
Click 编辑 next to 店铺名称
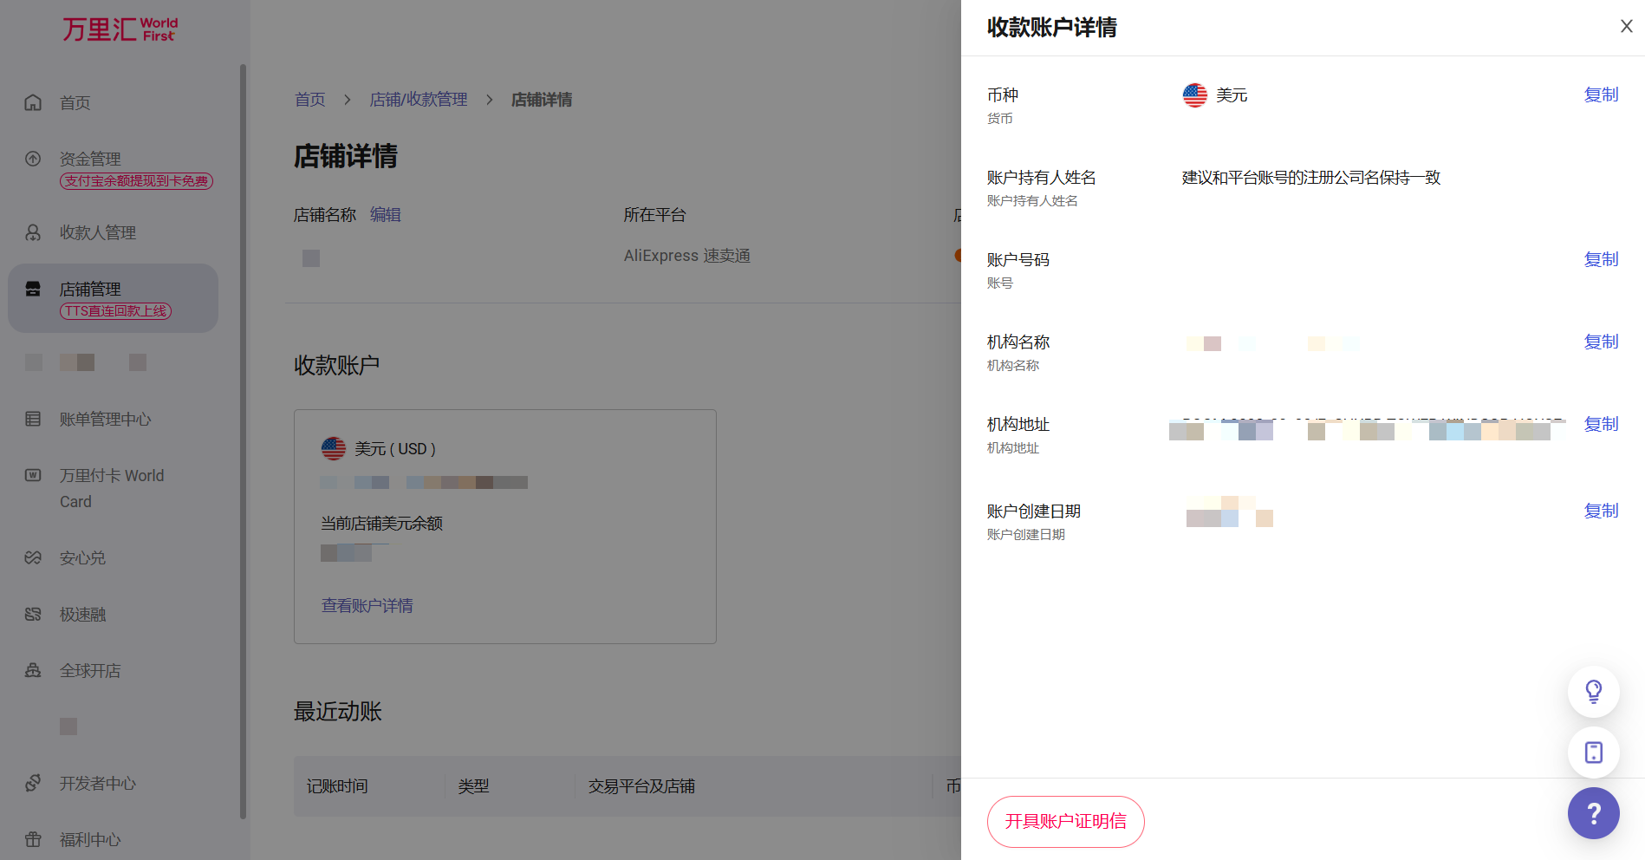pyautogui.click(x=386, y=214)
